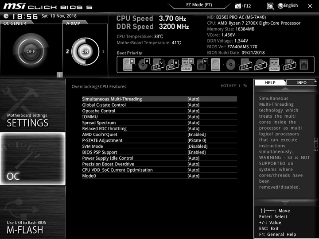This screenshot has width=319, height=239.
Task: Select A-XMP profile 2
Action: (67, 51)
